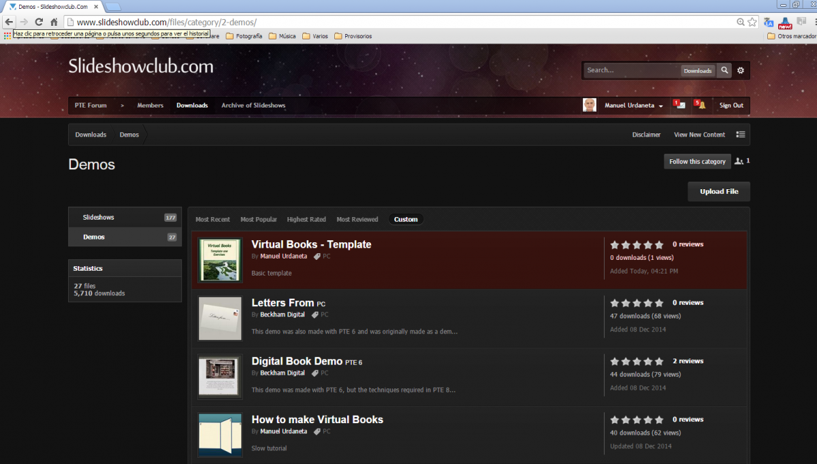The height and width of the screenshot is (464, 817).
Task: Open the Música bookmarks folder
Action: pyautogui.click(x=283, y=36)
